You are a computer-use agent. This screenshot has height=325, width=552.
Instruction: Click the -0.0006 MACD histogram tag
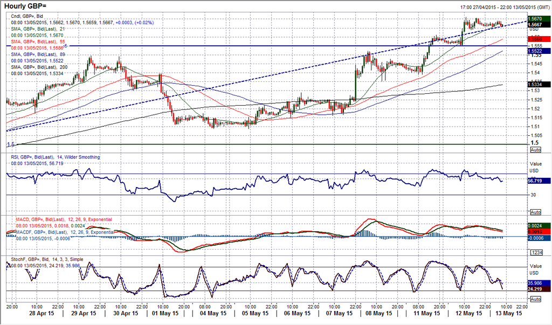[x=539, y=238]
